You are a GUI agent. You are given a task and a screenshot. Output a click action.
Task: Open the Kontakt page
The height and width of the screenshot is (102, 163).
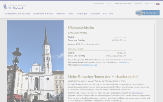click(x=149, y=4)
